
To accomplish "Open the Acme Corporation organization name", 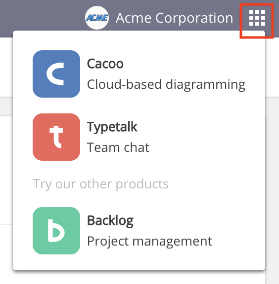I will (174, 18).
